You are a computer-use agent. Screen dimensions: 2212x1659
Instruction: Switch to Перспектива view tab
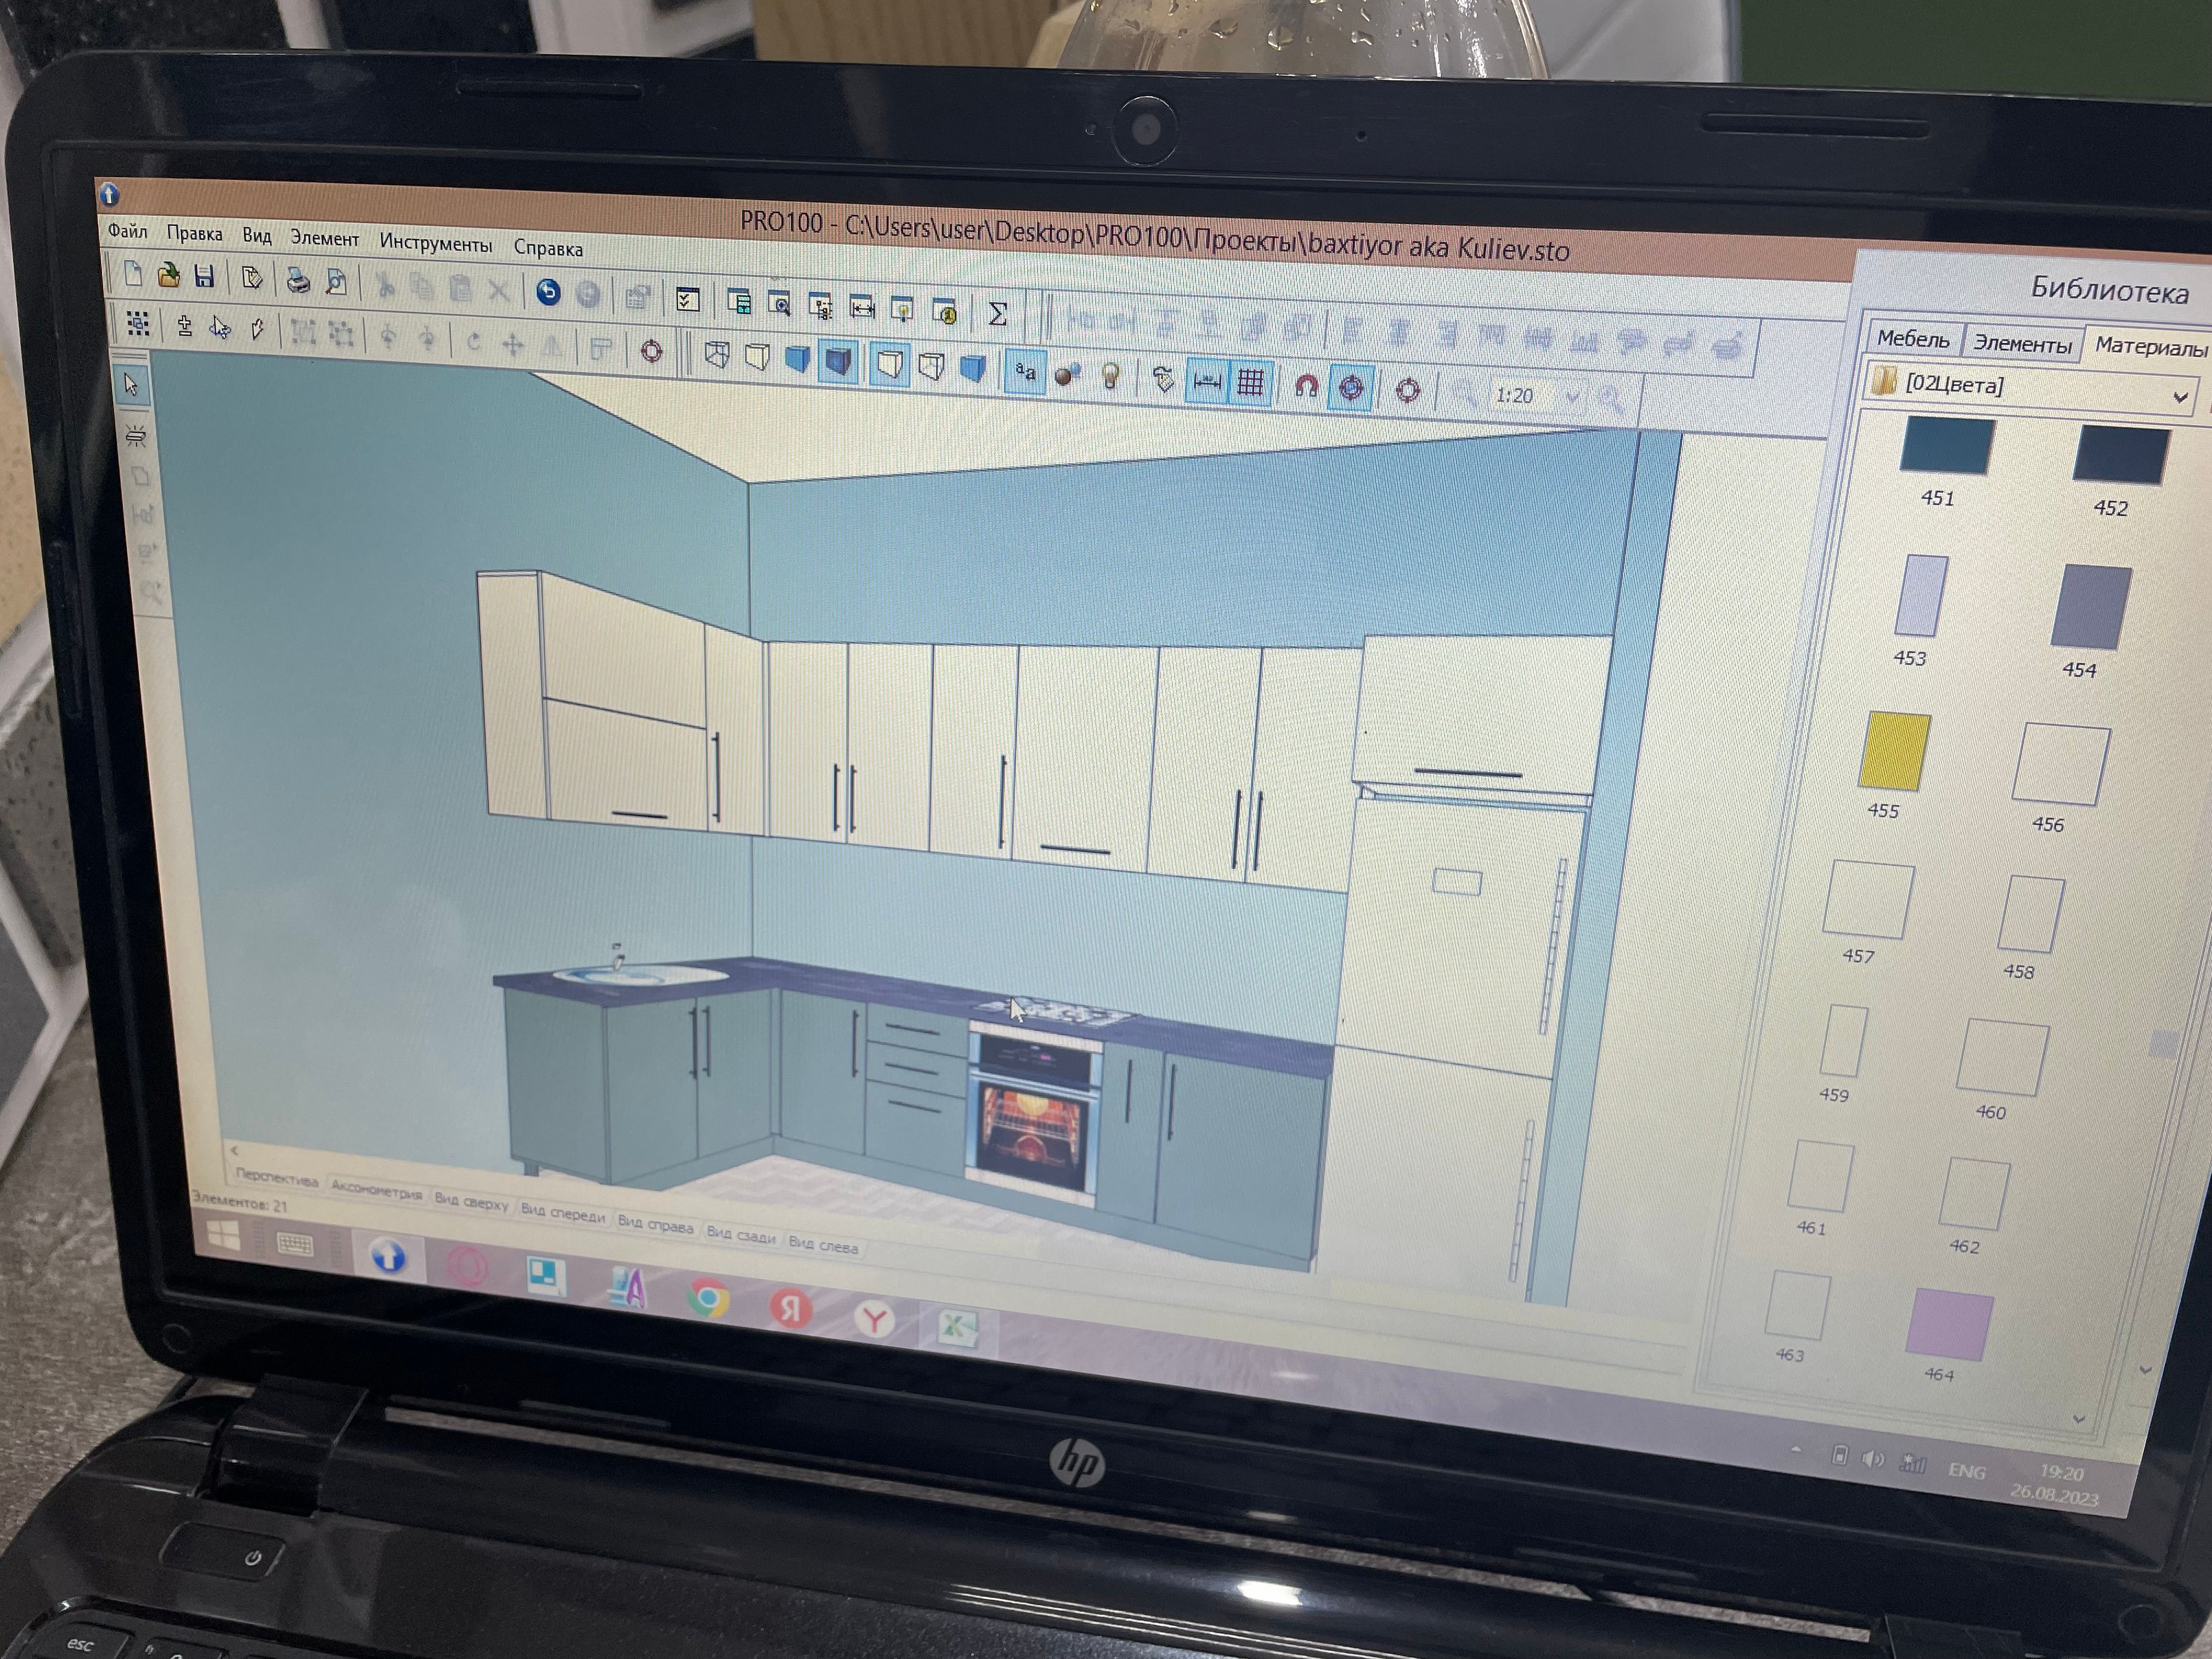[277, 1179]
